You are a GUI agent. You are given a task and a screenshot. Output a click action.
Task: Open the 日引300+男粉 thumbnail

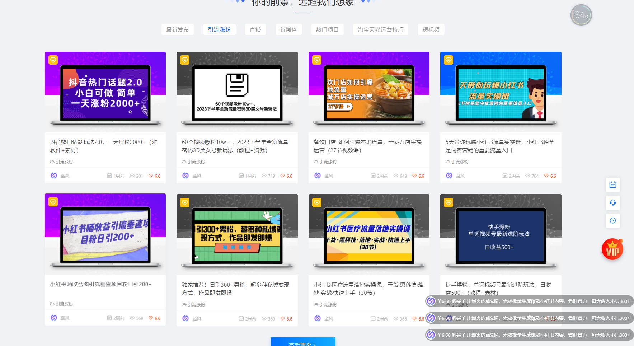[237, 234]
